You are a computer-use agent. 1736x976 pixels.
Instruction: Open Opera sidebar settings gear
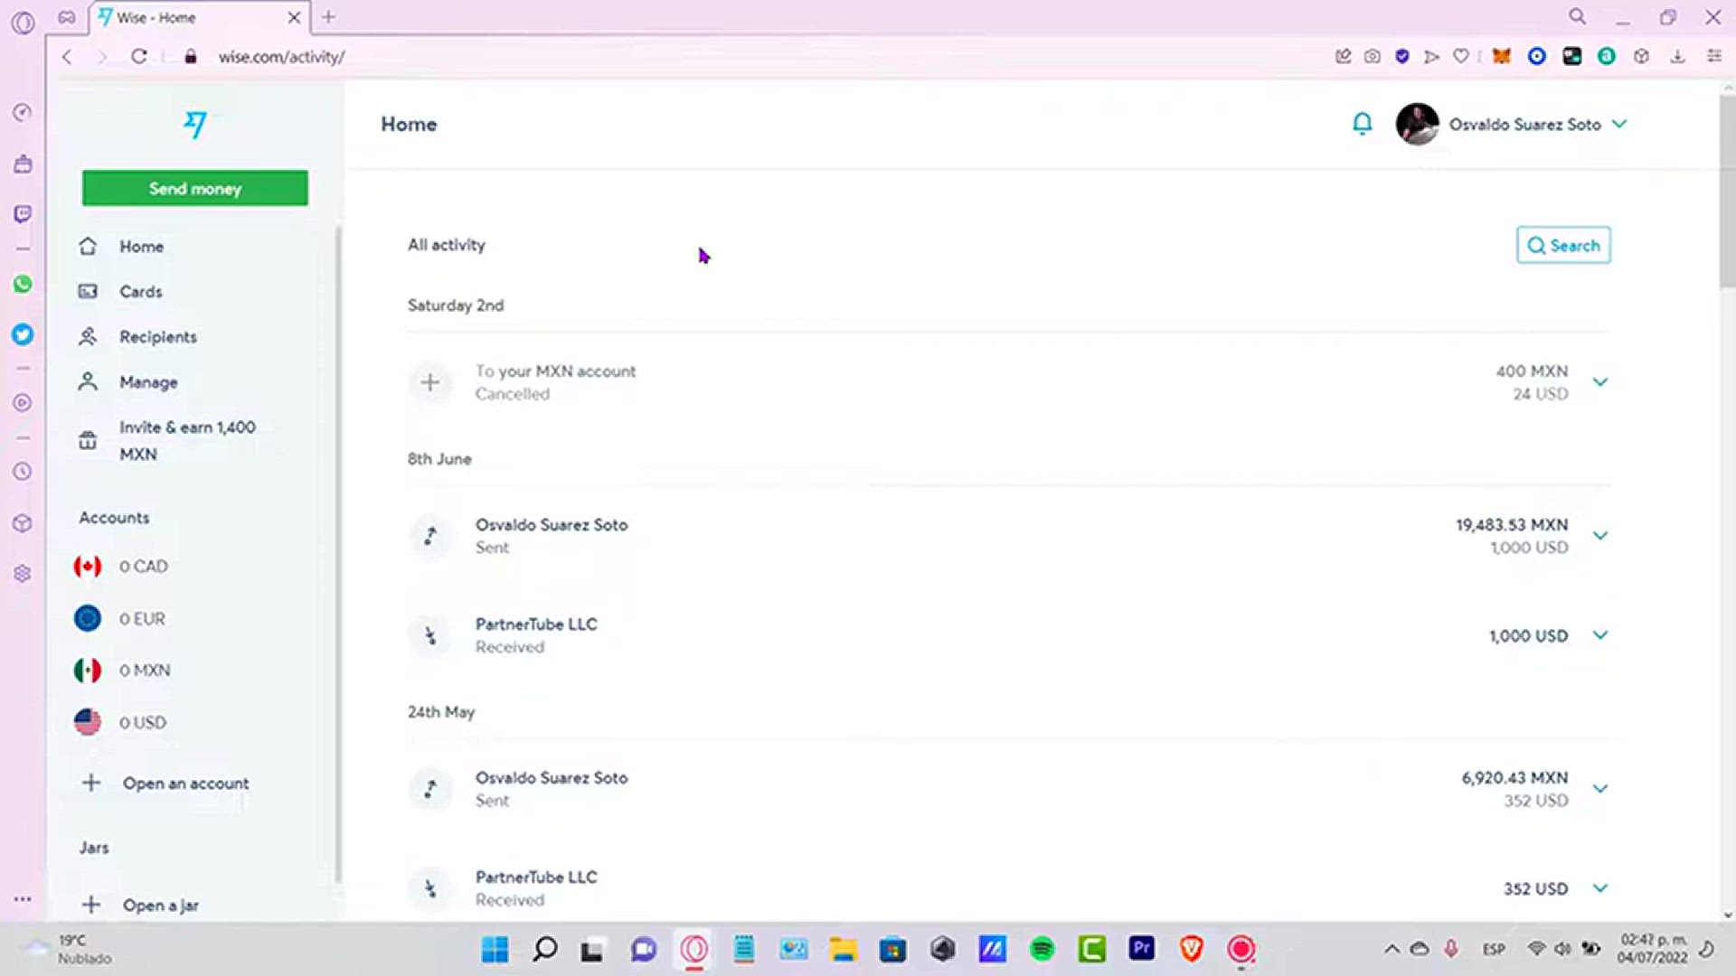pyautogui.click(x=23, y=574)
